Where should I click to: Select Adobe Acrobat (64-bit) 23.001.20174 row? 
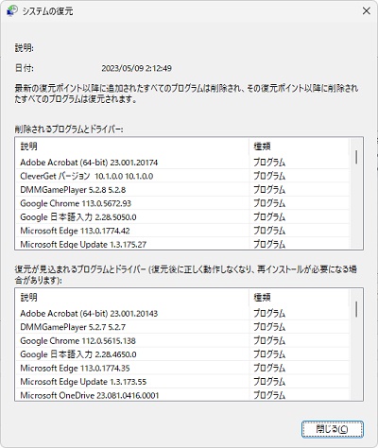coord(182,163)
